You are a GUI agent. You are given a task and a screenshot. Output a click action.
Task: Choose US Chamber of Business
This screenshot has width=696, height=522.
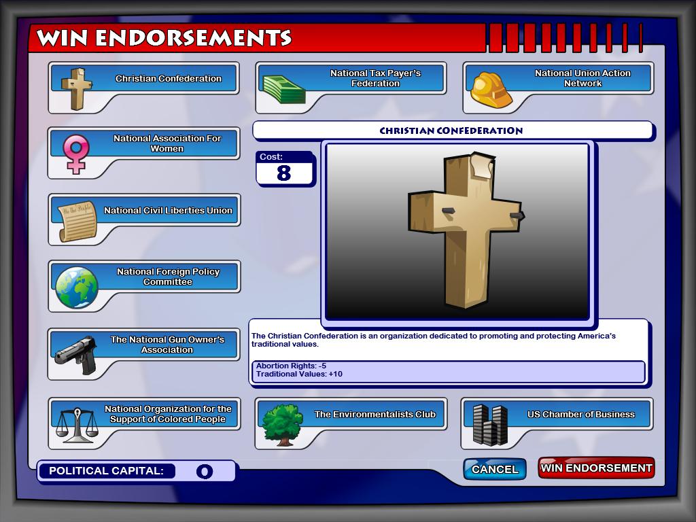point(557,423)
